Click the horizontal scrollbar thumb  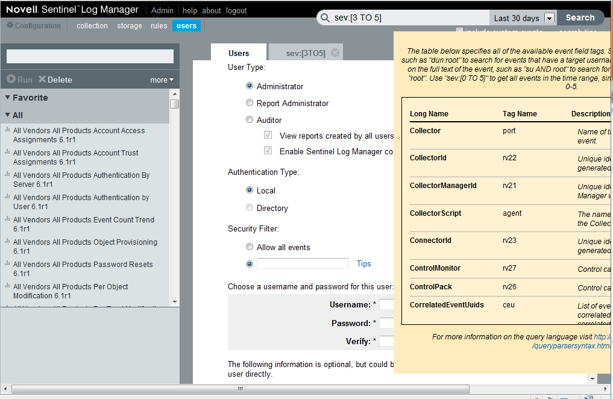coord(240,389)
